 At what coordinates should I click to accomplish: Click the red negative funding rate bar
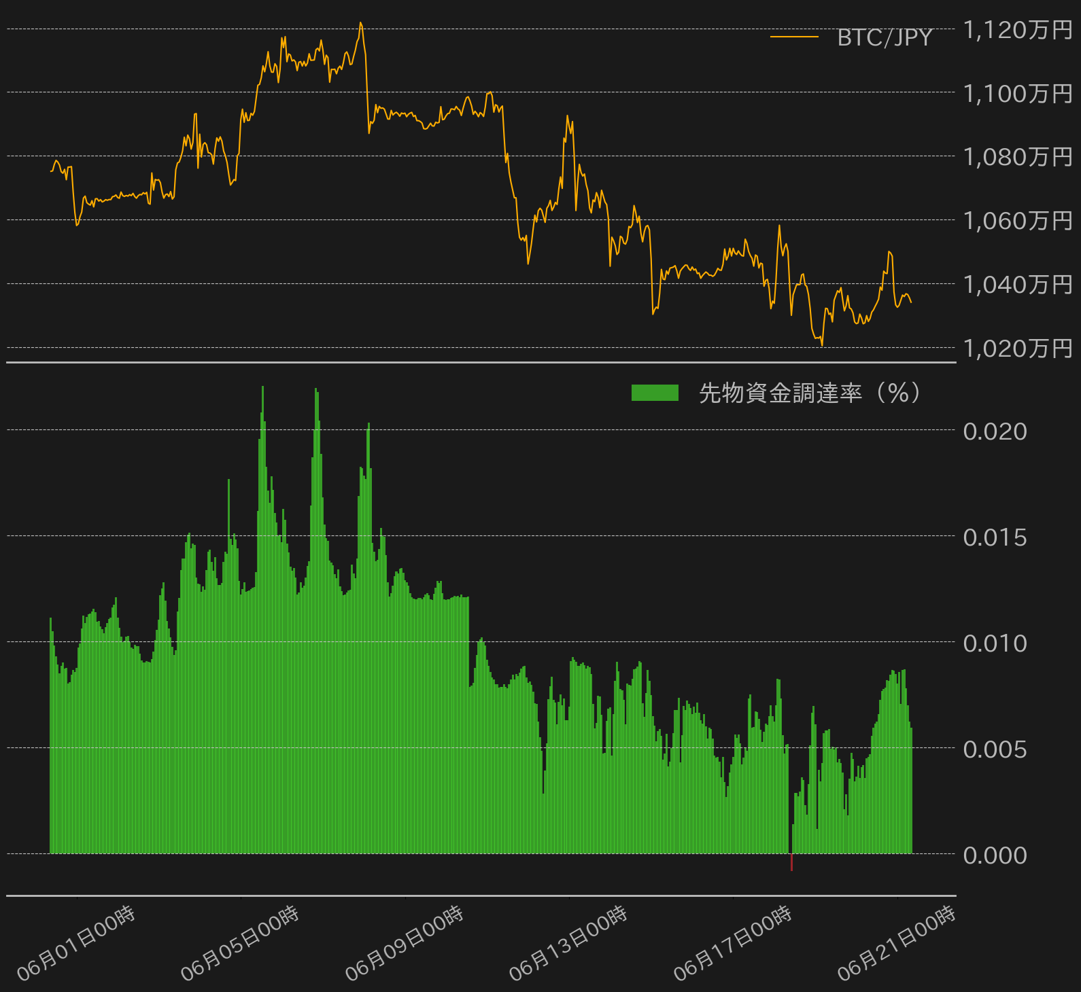tap(791, 862)
